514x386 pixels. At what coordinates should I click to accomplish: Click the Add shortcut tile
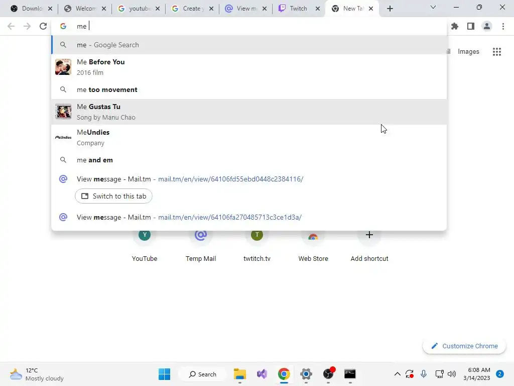pyautogui.click(x=369, y=246)
